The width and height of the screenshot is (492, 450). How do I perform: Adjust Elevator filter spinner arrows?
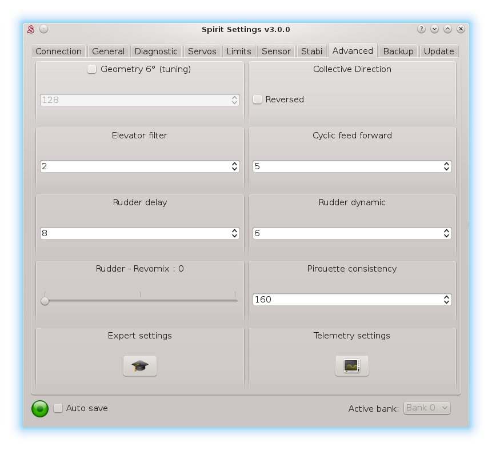234,166
